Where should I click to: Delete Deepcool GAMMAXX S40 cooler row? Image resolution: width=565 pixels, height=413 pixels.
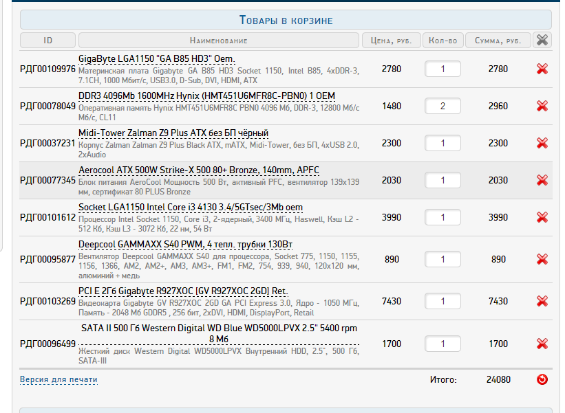coord(542,259)
